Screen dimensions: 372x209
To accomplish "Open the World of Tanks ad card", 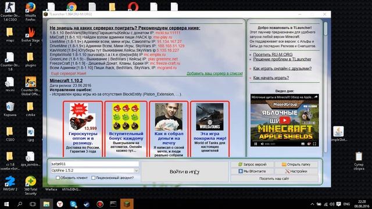I will [210, 129].
